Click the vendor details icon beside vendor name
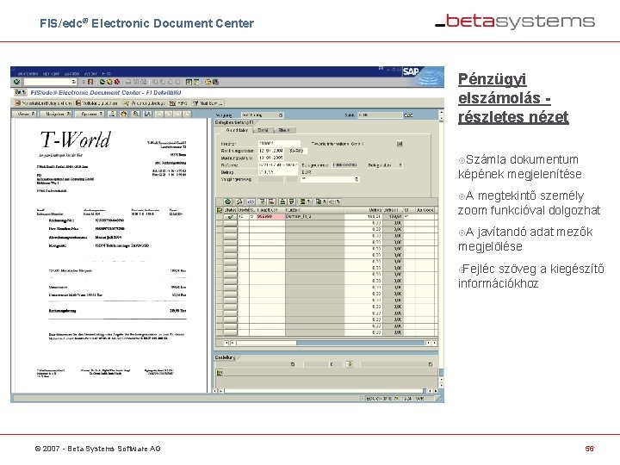Screen dimensions: 620x465 (x=400, y=144)
